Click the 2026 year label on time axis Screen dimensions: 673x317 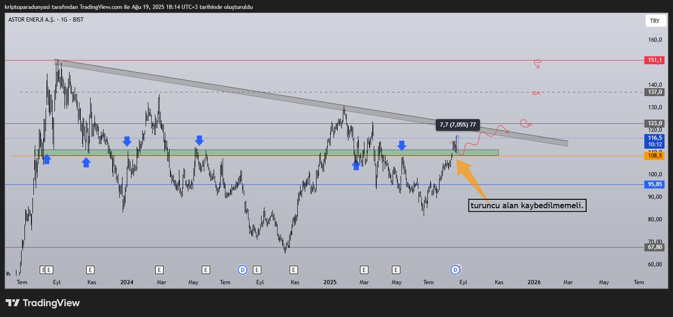tap(533, 282)
